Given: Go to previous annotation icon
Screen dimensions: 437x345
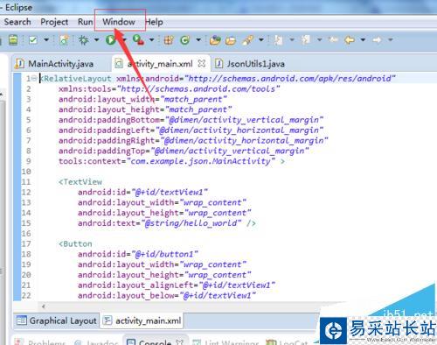Looking at the screenshot, I should (306, 39).
